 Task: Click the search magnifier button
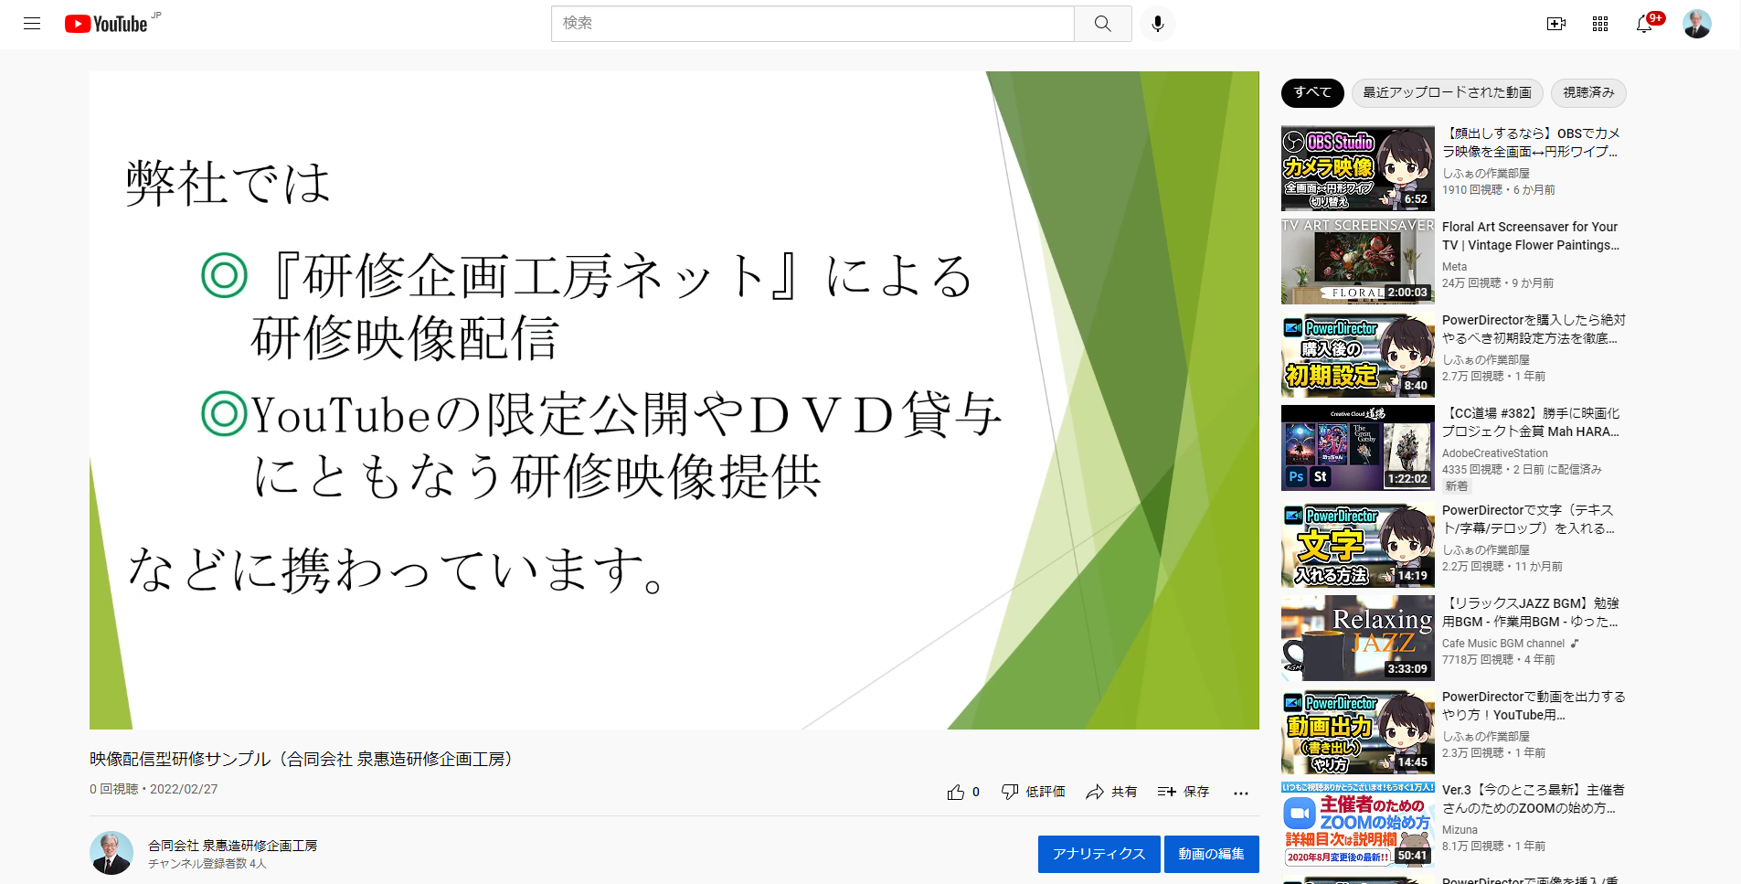(x=1103, y=24)
